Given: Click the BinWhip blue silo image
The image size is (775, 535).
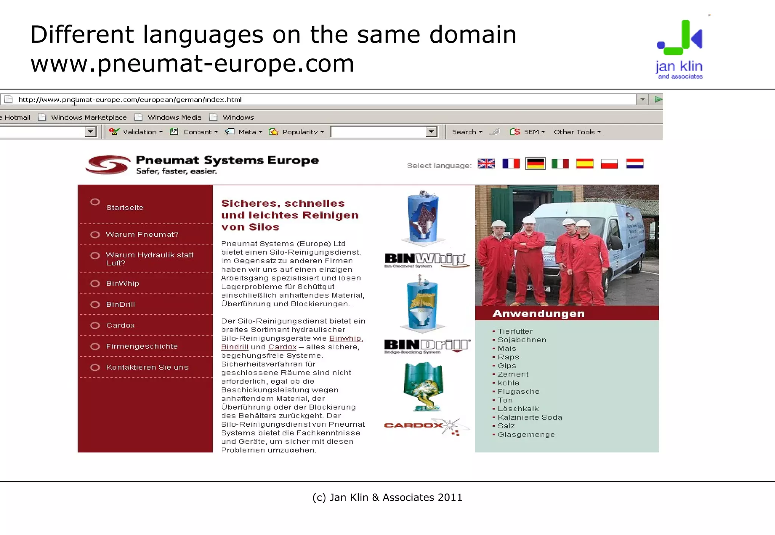Looking at the screenshot, I should [x=423, y=218].
